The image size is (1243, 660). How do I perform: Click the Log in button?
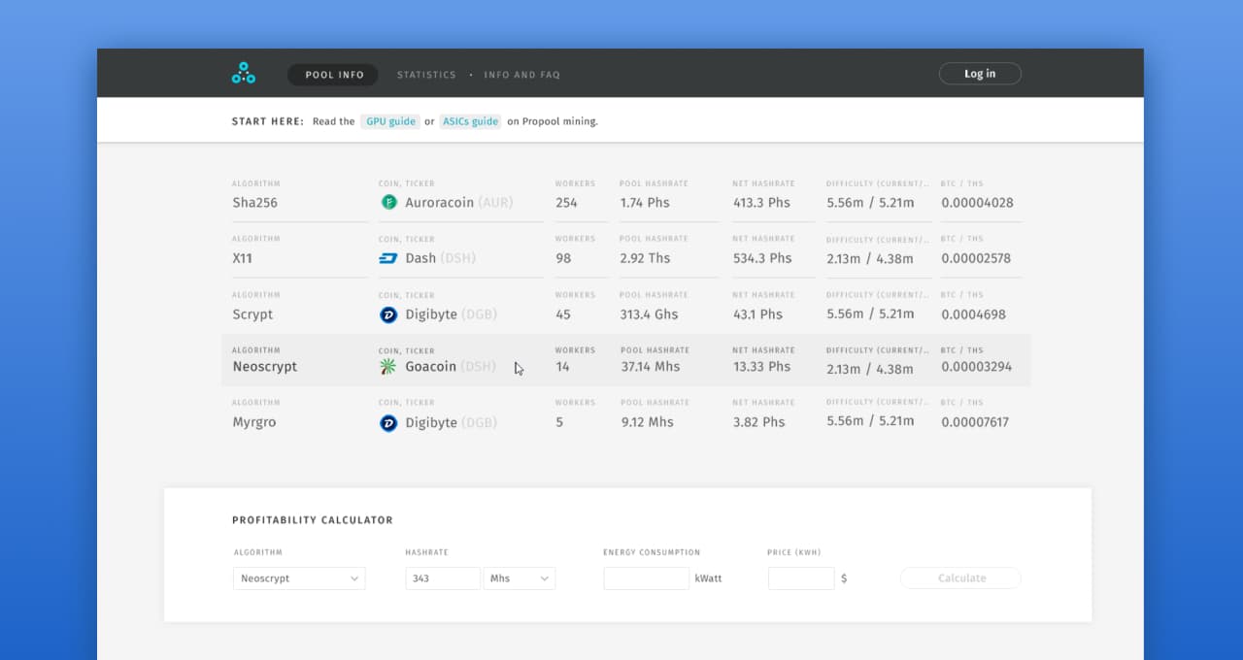coord(980,73)
